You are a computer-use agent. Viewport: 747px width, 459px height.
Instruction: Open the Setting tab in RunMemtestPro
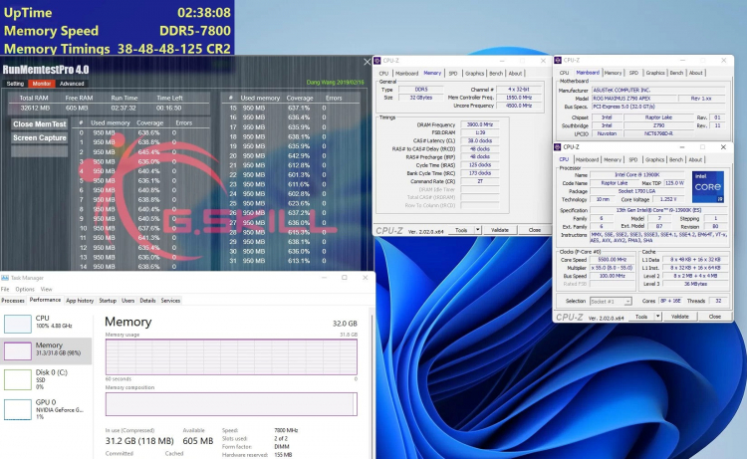[x=15, y=84]
